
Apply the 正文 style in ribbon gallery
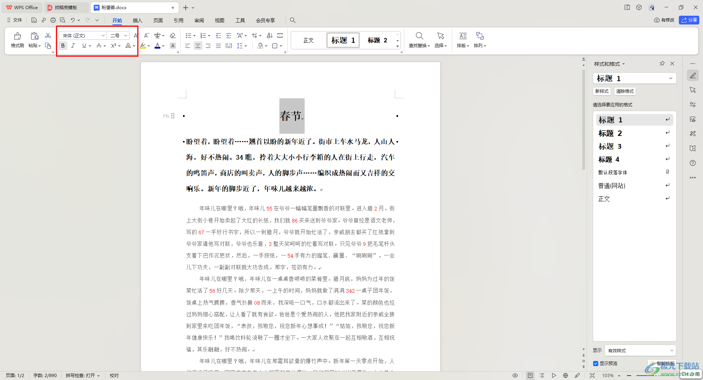click(x=308, y=40)
